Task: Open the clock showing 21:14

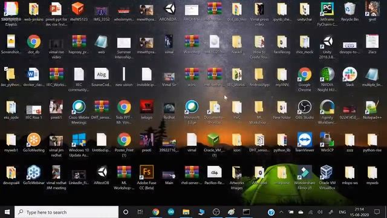Action: pos(359,212)
